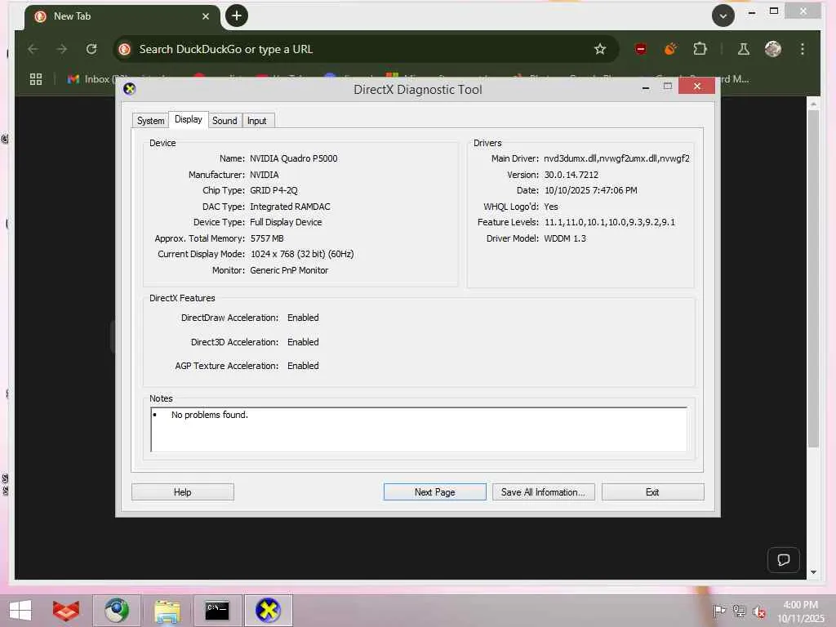The width and height of the screenshot is (836, 627).
Task: Click the network tray icon
Action: [739, 611]
